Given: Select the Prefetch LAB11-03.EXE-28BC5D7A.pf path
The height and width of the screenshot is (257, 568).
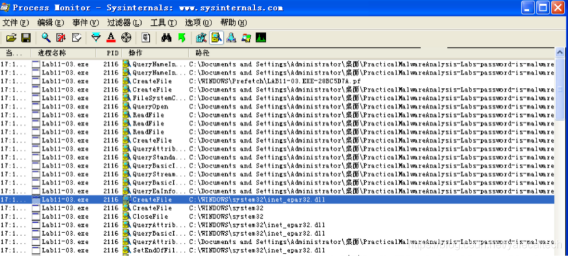Looking at the screenshot, I should [x=275, y=81].
